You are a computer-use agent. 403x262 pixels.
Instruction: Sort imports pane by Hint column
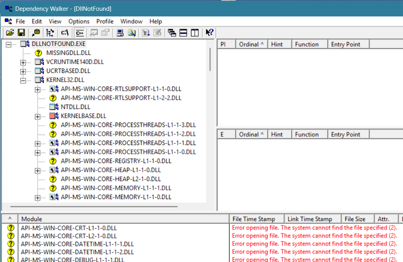[x=280, y=44]
